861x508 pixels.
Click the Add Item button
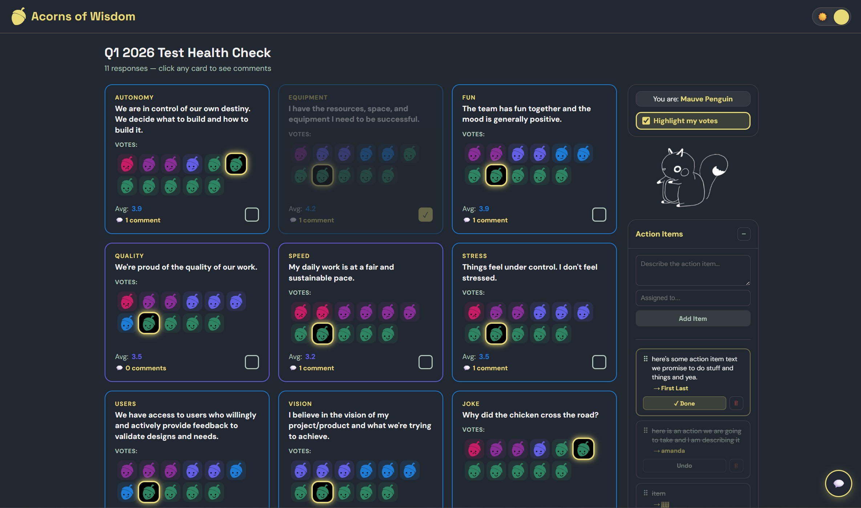point(693,318)
